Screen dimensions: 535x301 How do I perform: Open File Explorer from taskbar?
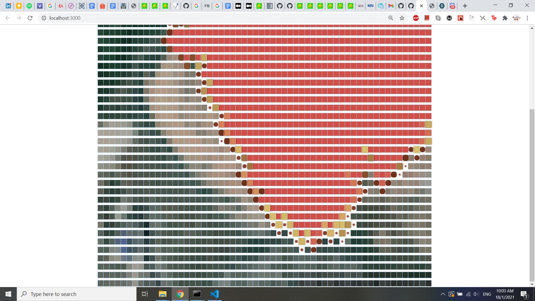[x=163, y=294]
